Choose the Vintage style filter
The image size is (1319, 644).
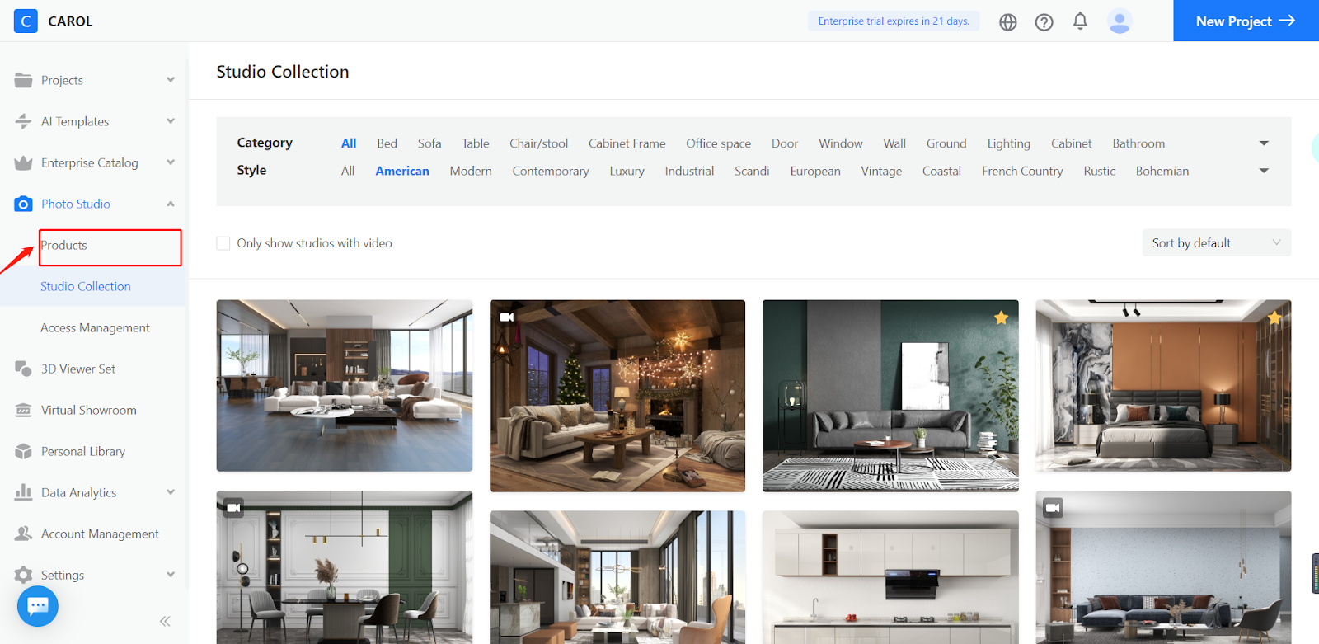(x=881, y=171)
